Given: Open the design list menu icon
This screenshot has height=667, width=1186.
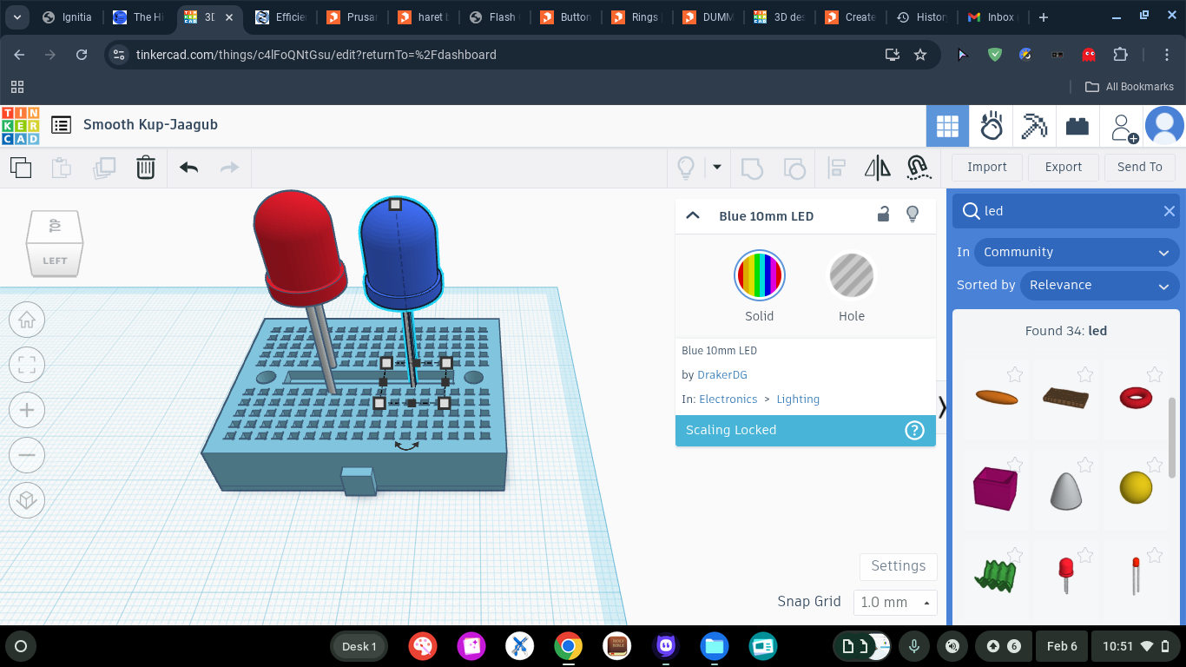Looking at the screenshot, I should (61, 125).
